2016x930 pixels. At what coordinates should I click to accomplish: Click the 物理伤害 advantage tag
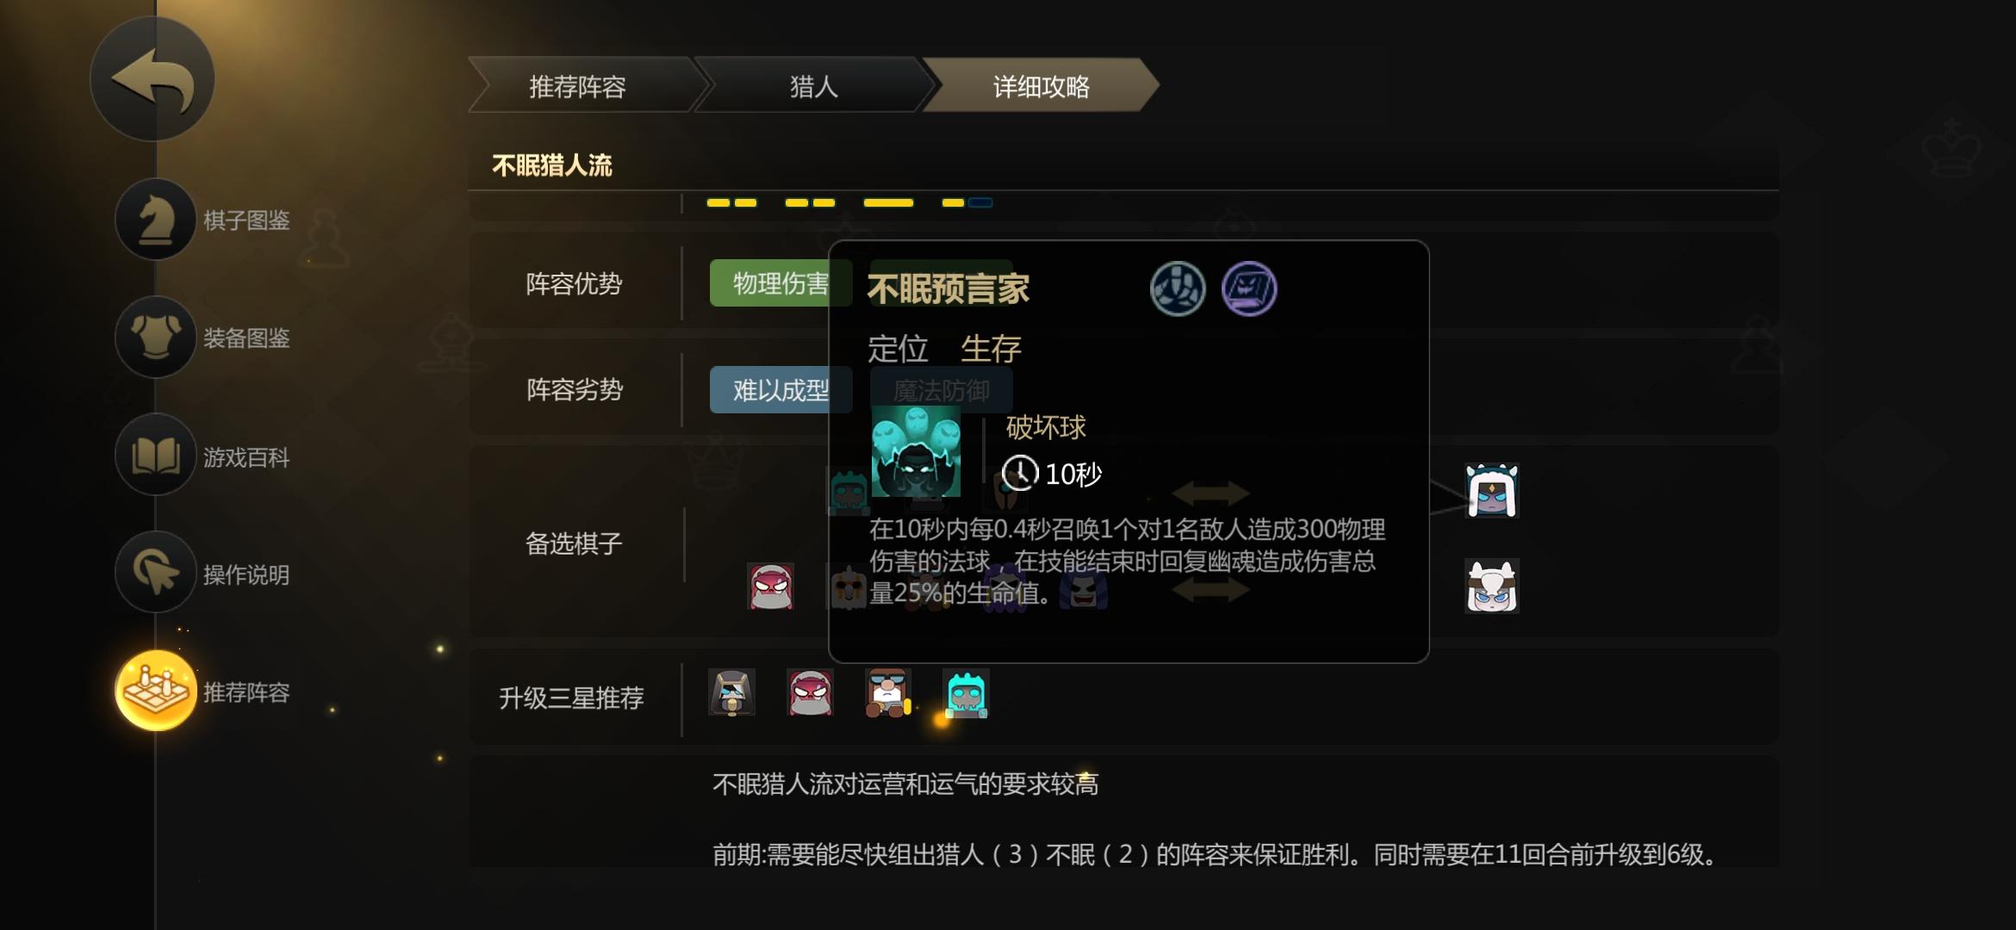click(x=781, y=283)
